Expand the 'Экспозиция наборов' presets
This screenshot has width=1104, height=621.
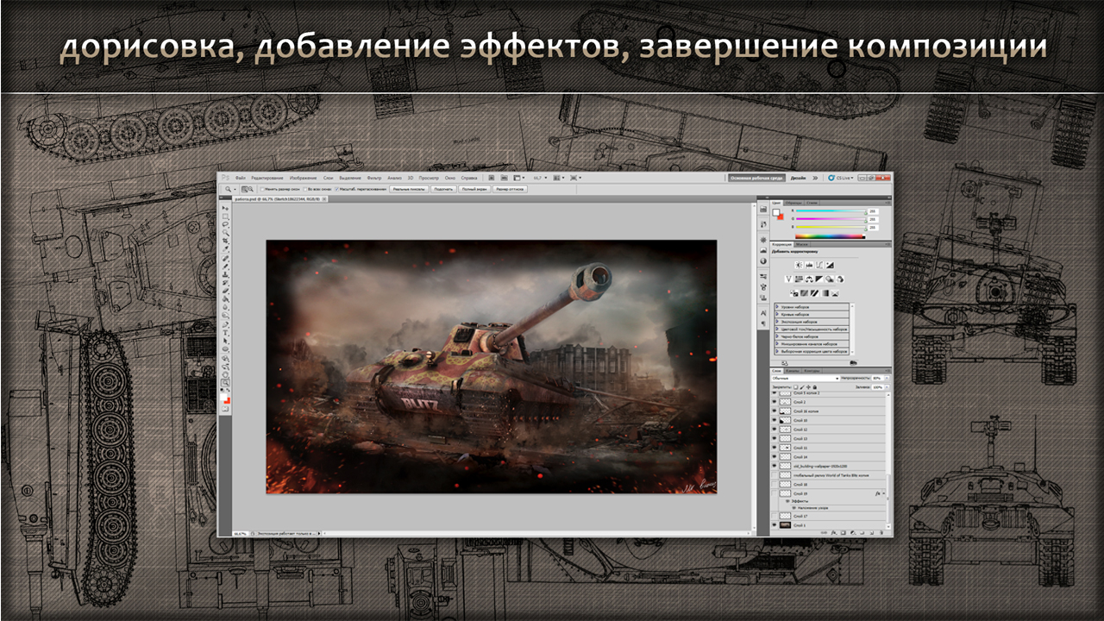pos(777,322)
